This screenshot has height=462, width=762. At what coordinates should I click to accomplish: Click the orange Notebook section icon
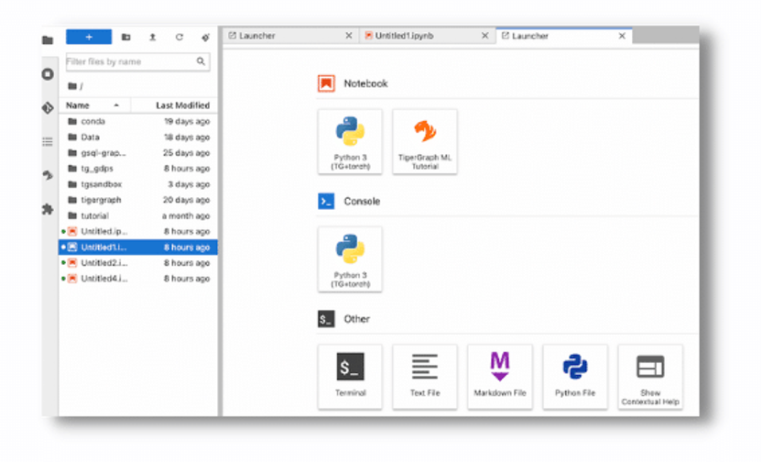[x=326, y=83]
